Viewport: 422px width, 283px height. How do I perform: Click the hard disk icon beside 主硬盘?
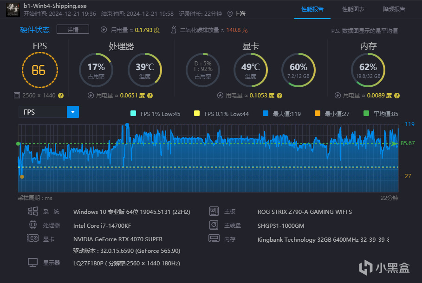[214, 225]
